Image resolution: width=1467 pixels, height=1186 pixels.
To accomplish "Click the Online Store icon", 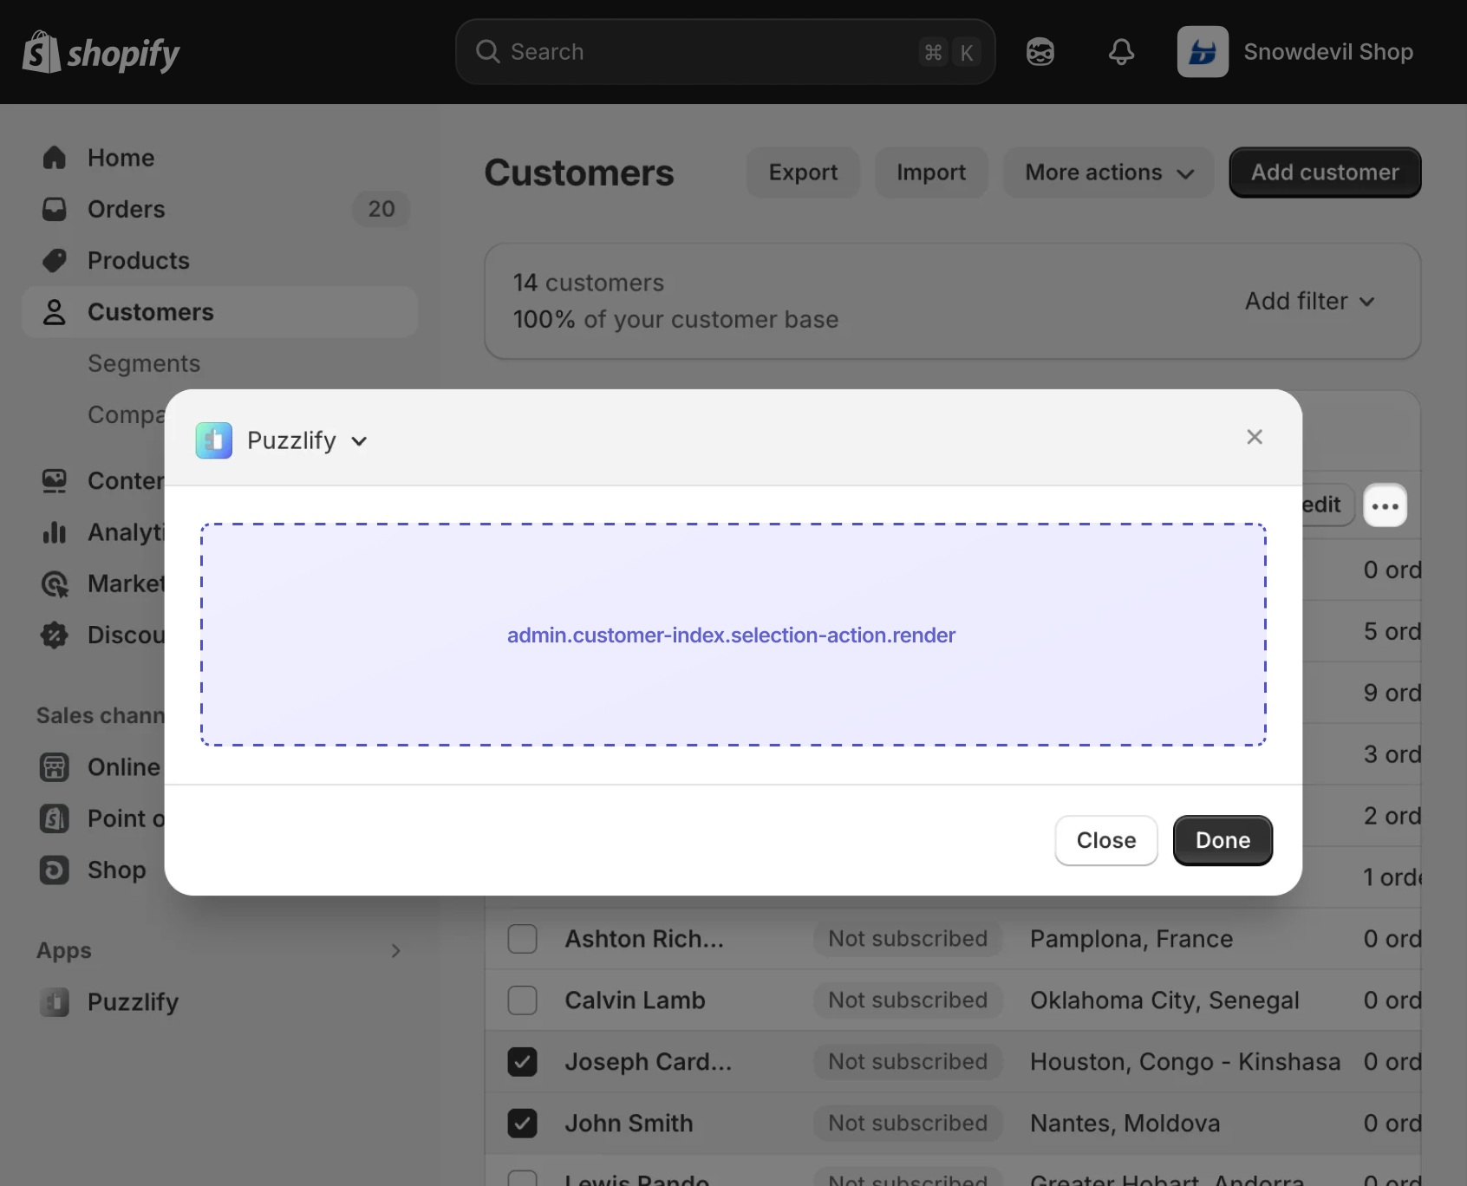I will pos(55,767).
